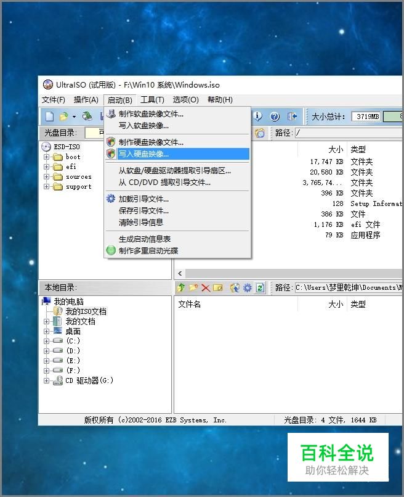Choose 生成启动信息表 menu entry
The height and width of the screenshot is (497, 404).
[177, 239]
